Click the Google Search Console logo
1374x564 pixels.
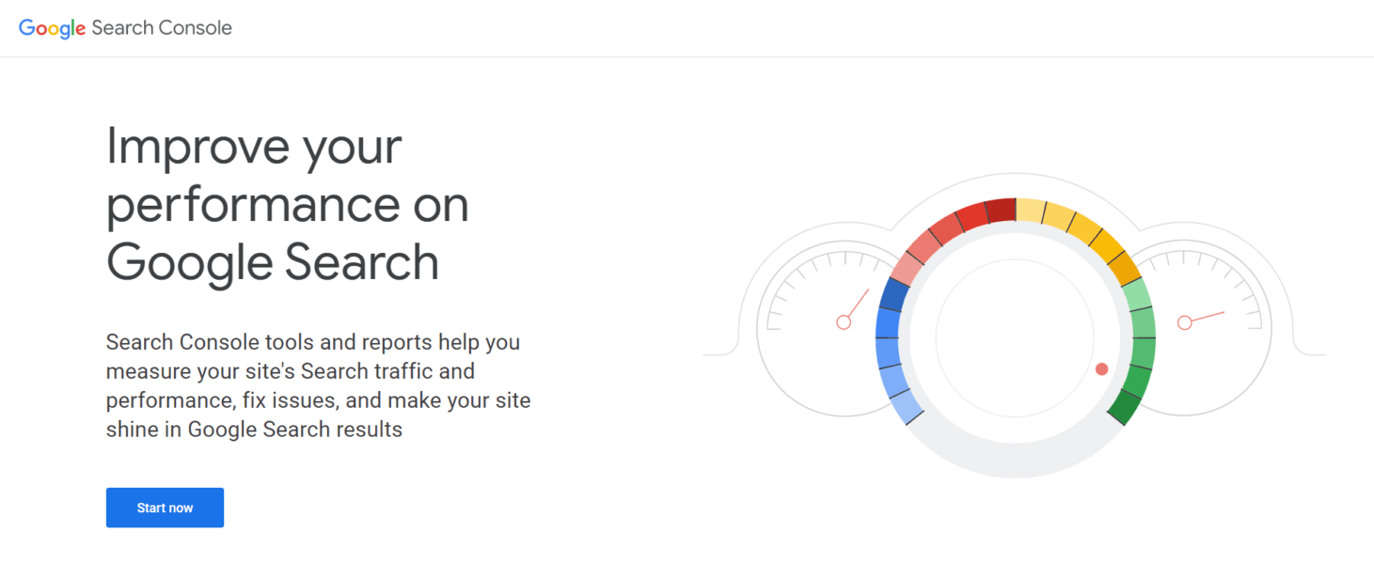(x=123, y=27)
